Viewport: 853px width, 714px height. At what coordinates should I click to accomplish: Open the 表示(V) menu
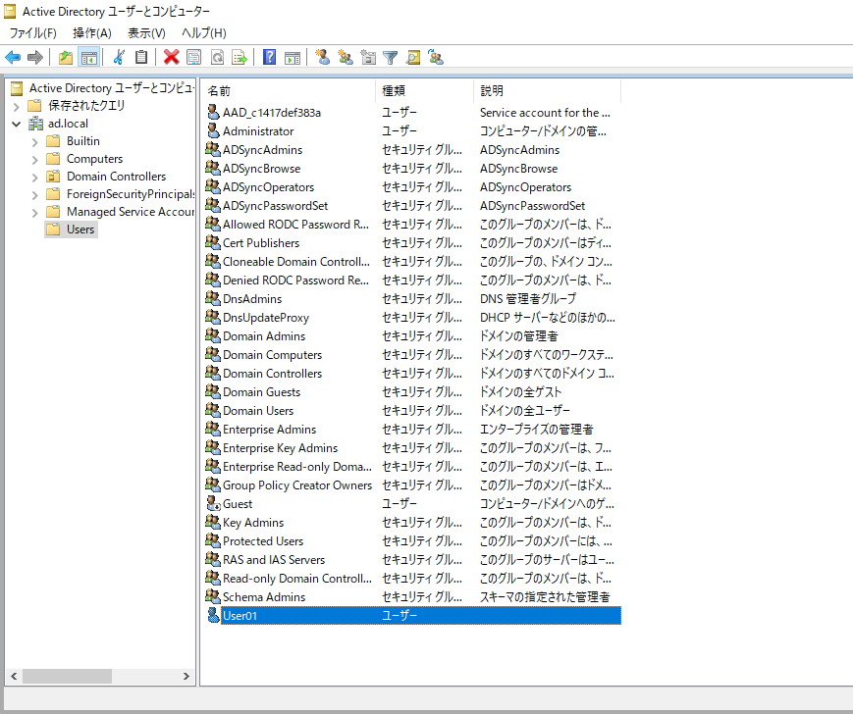pyautogui.click(x=146, y=33)
